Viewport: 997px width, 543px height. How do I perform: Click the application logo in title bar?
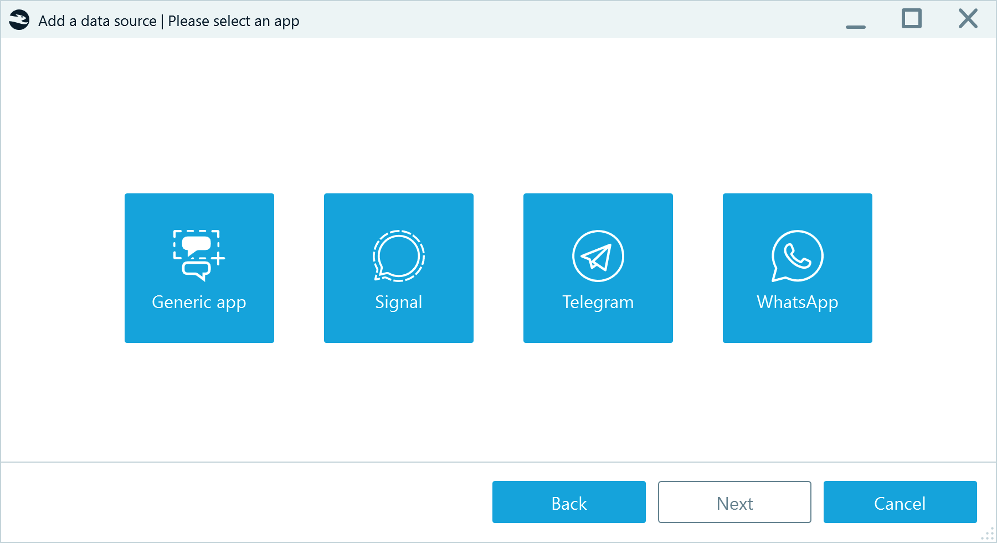19,21
